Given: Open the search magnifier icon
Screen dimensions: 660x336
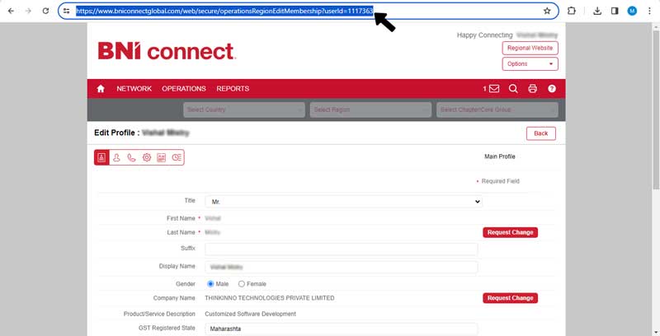Looking at the screenshot, I should (513, 89).
